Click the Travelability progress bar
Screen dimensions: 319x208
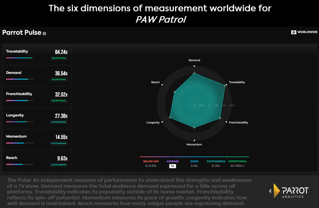point(20,58)
